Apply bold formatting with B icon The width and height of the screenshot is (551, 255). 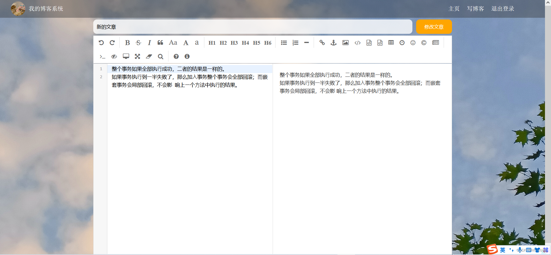click(127, 43)
